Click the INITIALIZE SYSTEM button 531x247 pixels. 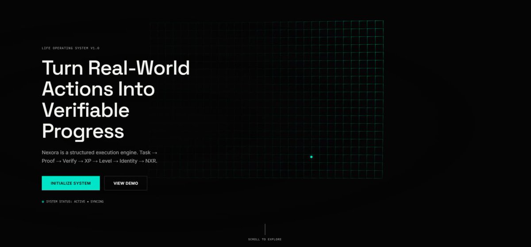tap(71, 183)
